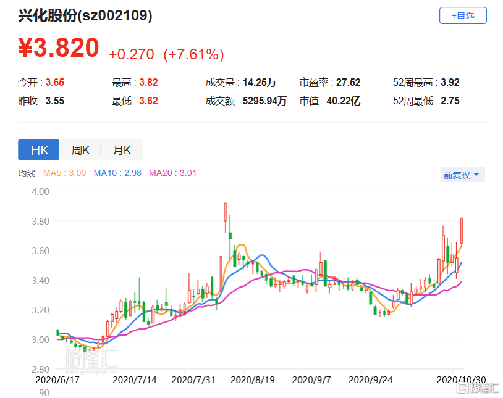Switch to the 周K weekly chart tab
Viewport: 503px width, 398px height.
80,150
